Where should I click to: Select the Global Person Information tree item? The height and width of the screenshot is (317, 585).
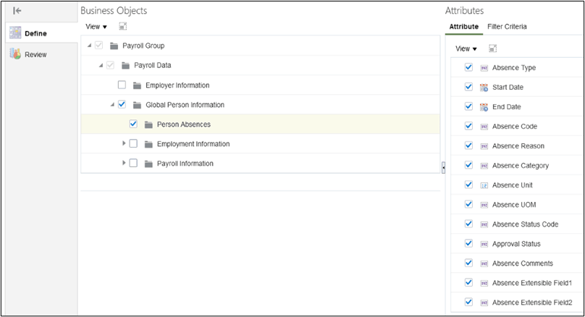tap(185, 105)
